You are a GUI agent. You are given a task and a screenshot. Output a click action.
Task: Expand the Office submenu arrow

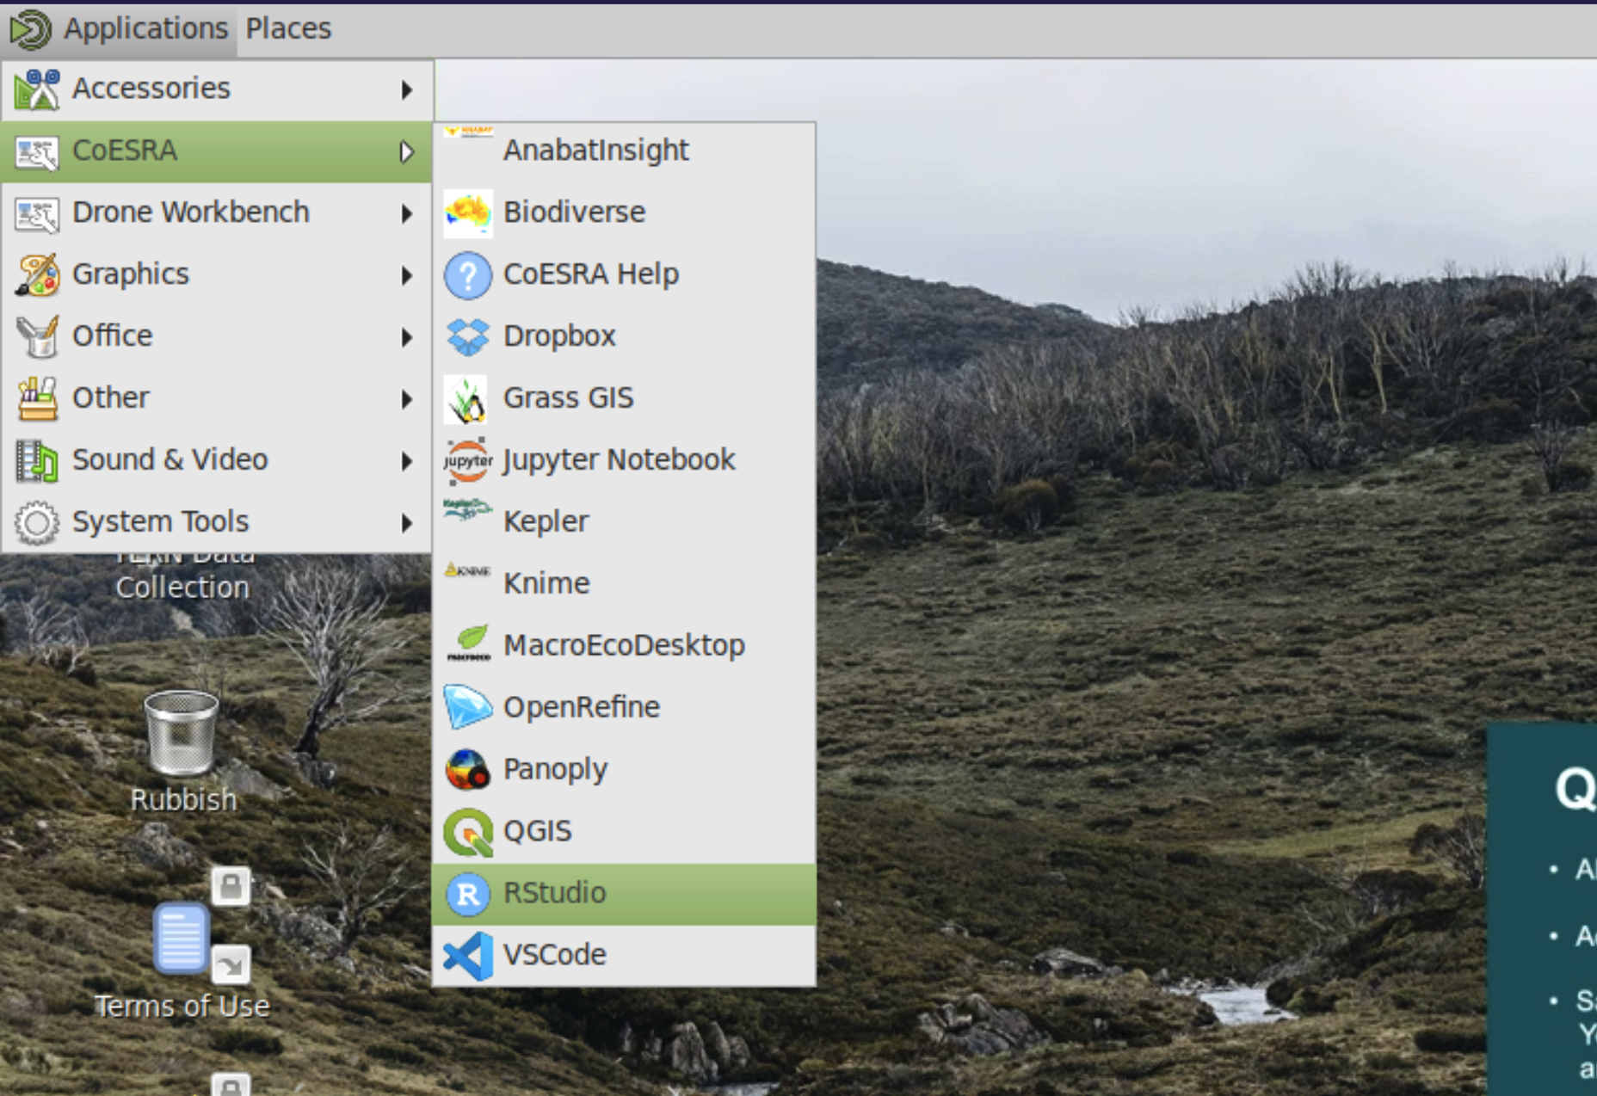click(407, 337)
